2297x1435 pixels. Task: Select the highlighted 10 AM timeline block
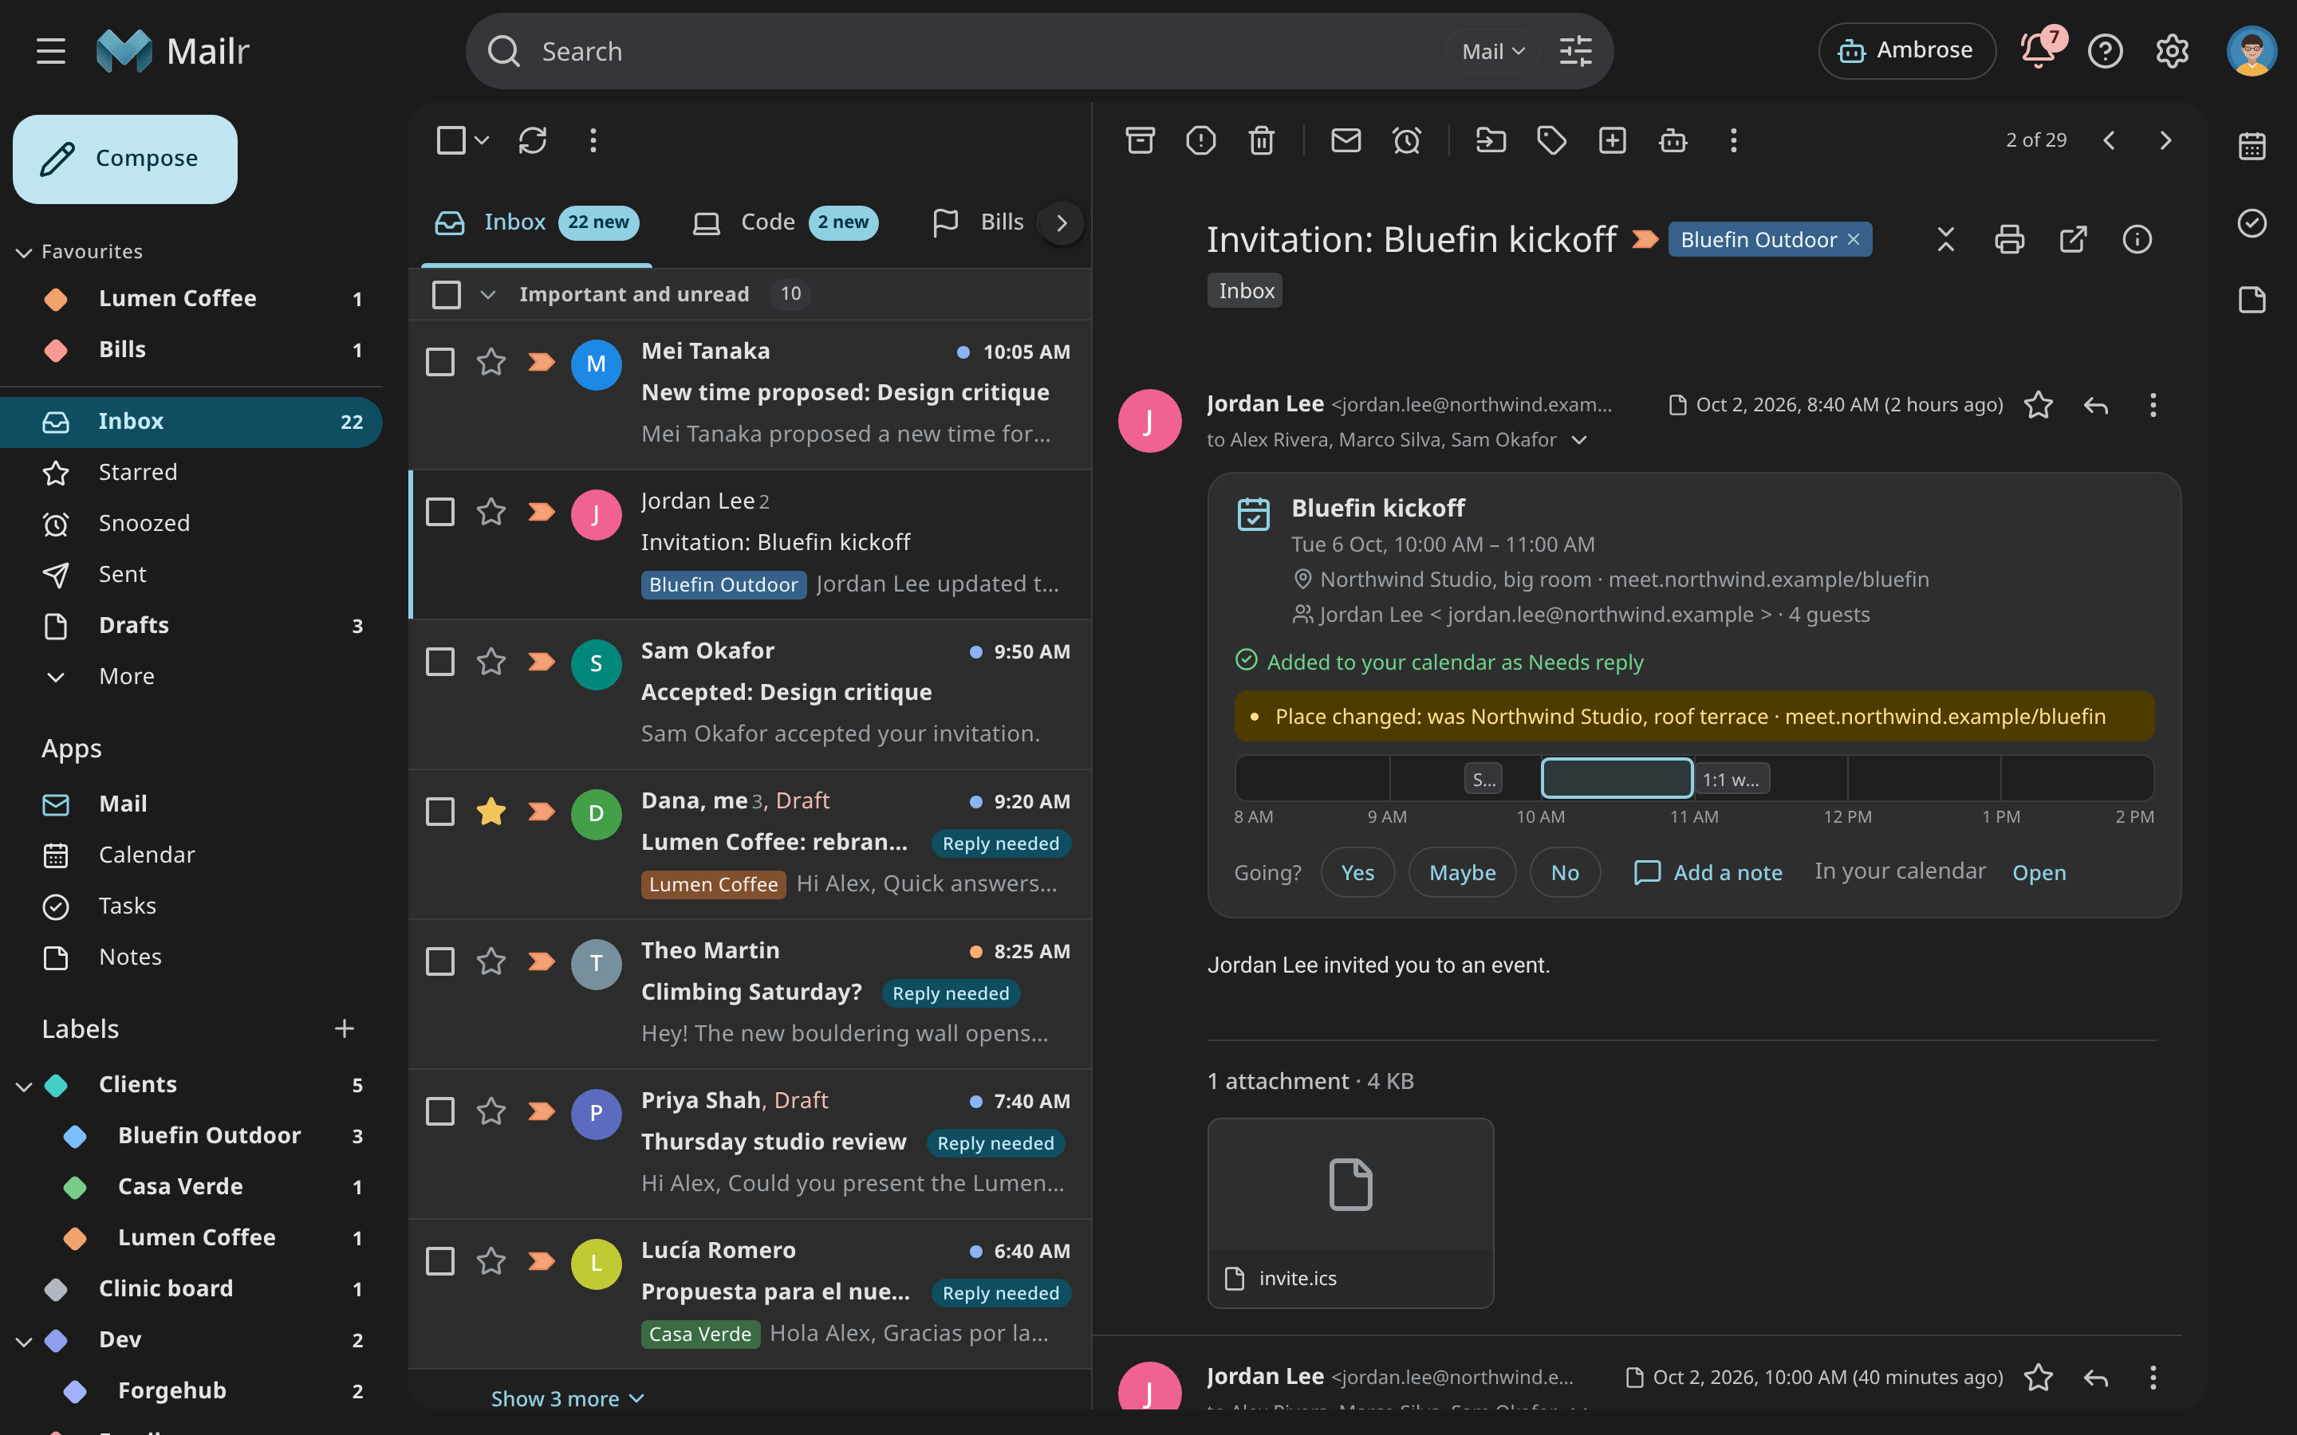1617,778
